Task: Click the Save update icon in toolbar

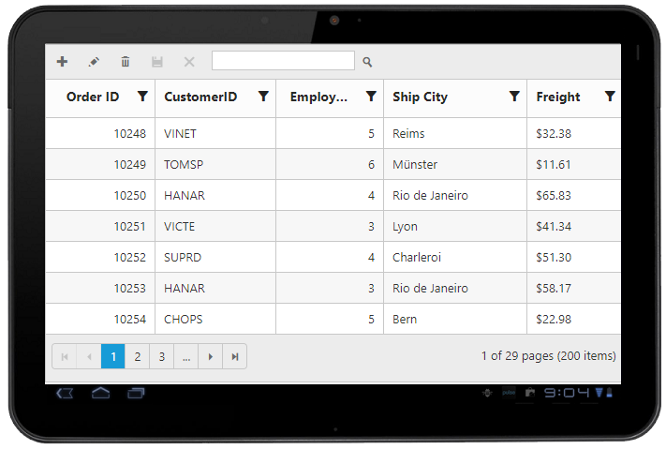Action: 157,62
